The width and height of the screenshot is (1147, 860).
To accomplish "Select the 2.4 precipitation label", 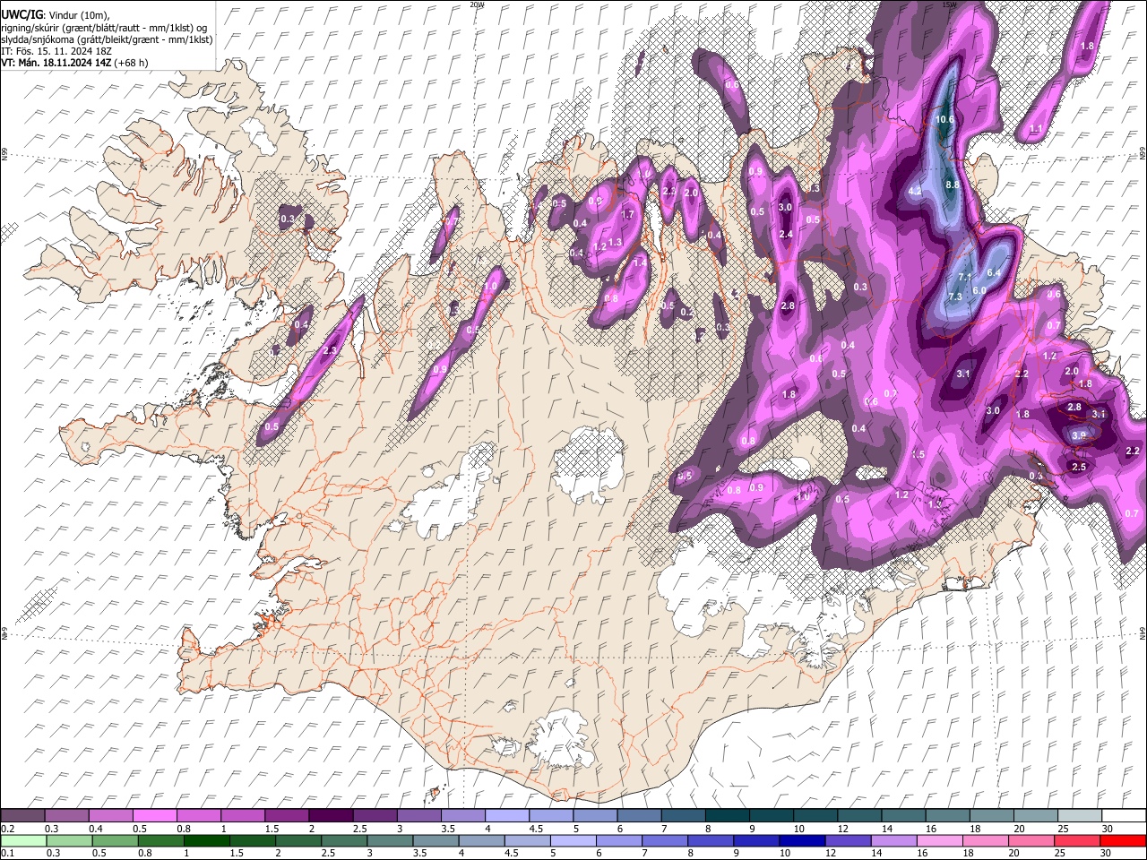I will click(x=786, y=235).
